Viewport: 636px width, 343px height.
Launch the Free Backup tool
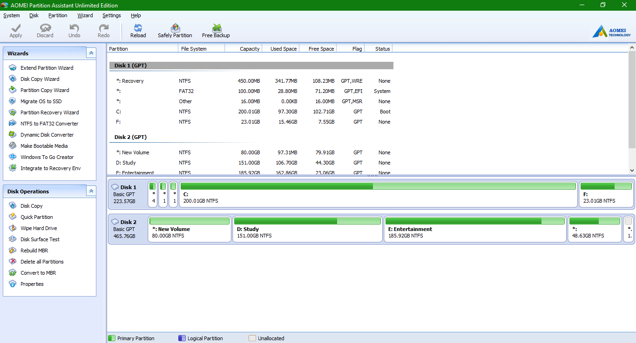click(216, 31)
